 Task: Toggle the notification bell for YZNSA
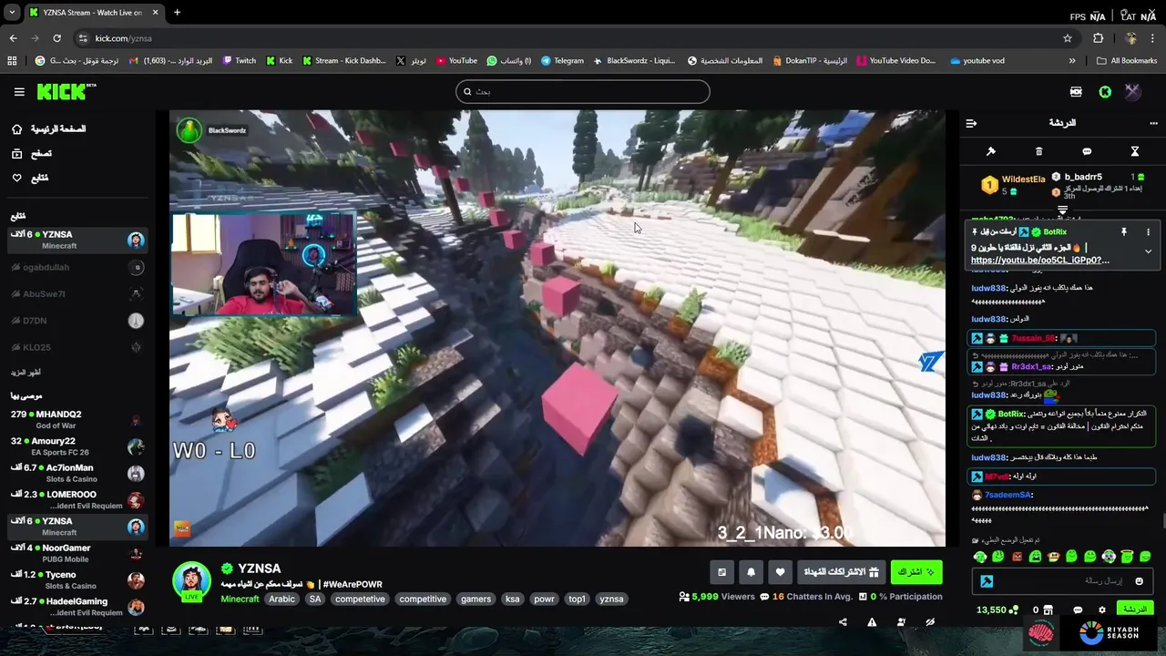[752, 572]
